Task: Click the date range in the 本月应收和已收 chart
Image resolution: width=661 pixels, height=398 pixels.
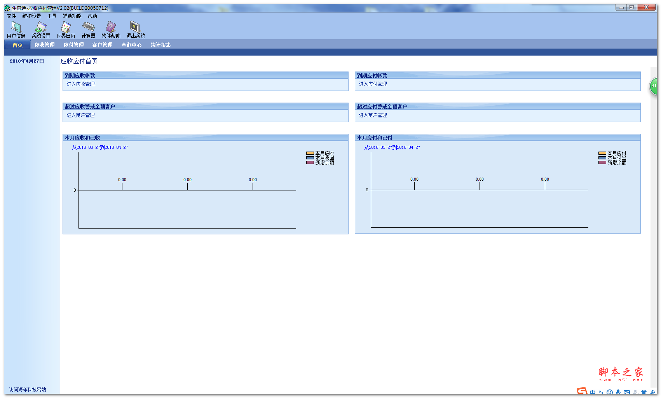Action: coord(100,147)
